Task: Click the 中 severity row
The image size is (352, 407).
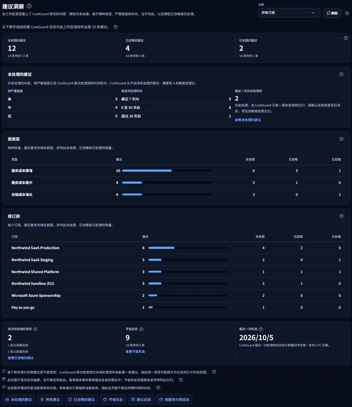Action: (x=63, y=108)
